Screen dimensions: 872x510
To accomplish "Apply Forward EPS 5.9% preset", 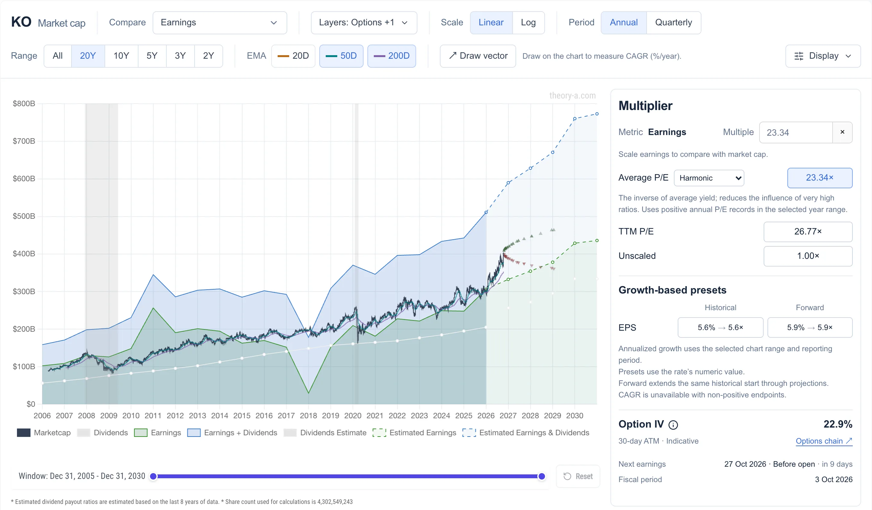I will [x=810, y=327].
